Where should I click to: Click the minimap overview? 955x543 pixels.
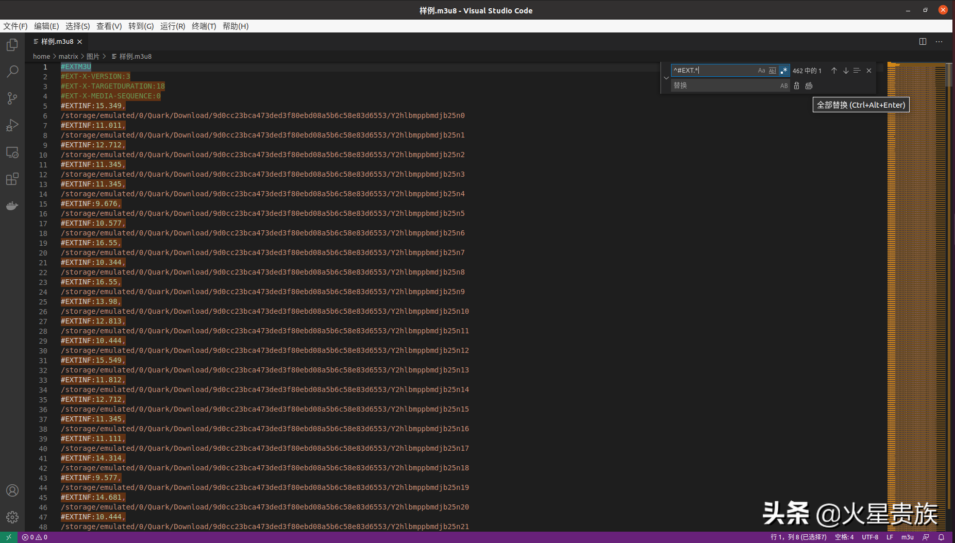tap(916, 296)
